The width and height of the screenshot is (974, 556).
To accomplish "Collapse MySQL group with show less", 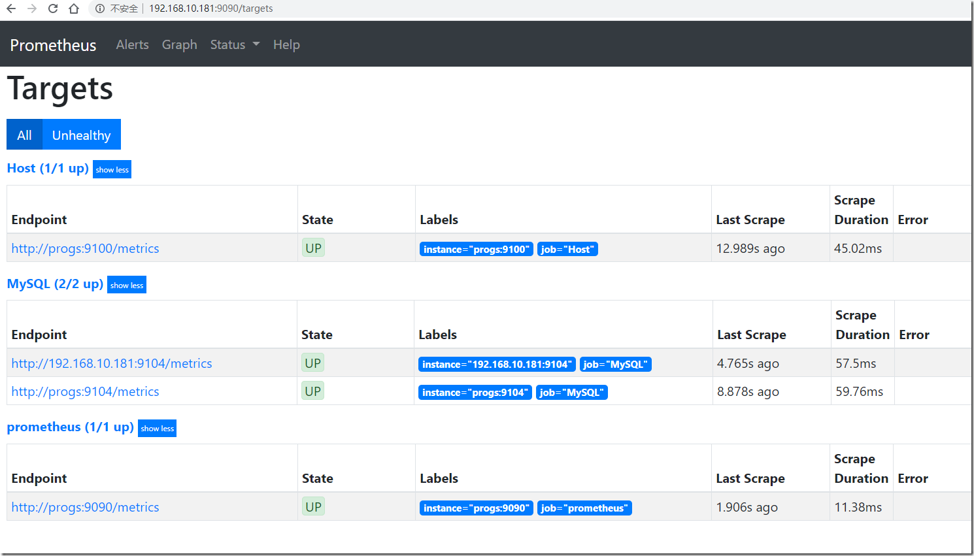I will (x=127, y=285).
